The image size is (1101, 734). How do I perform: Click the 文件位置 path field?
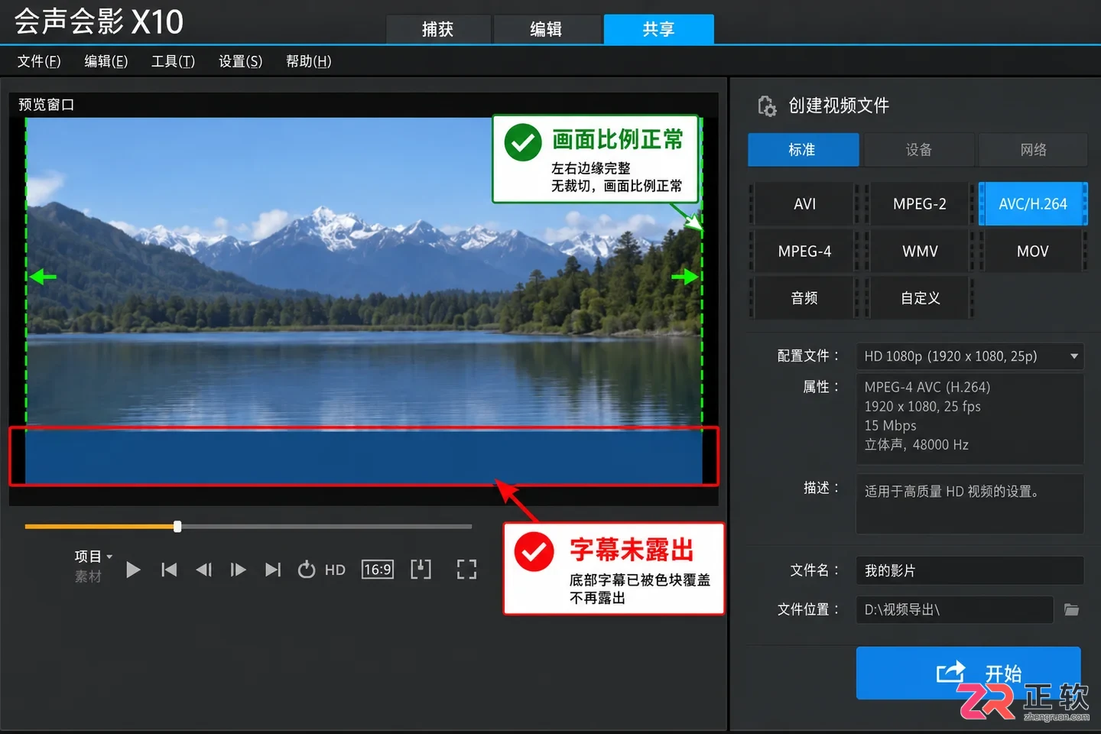tap(954, 610)
